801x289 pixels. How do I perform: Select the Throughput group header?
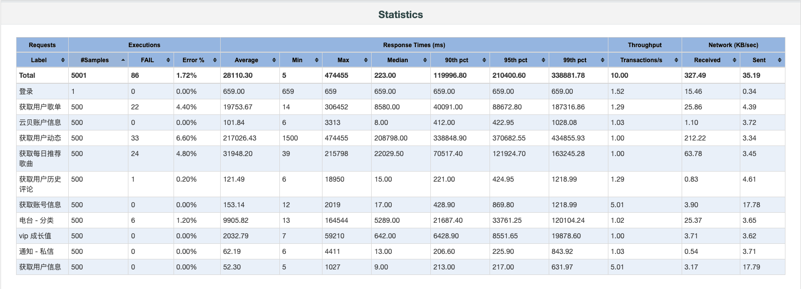[x=645, y=45]
